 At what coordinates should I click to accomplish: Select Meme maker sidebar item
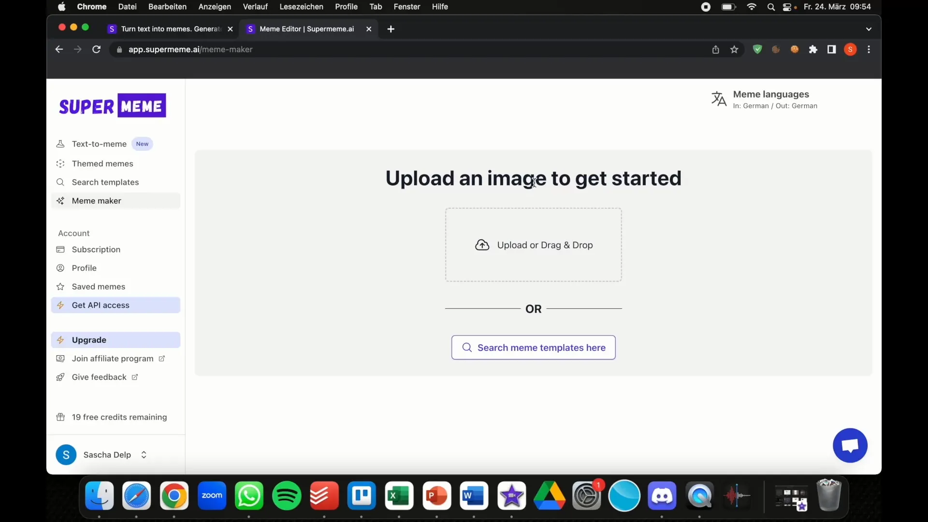pyautogui.click(x=116, y=201)
